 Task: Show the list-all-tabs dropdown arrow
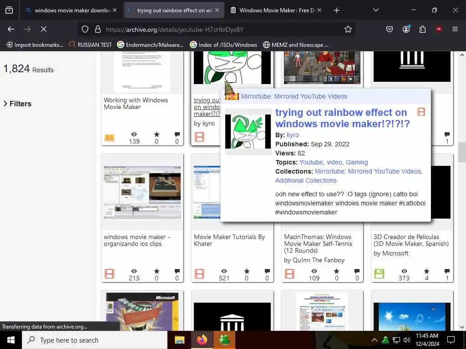(x=375, y=10)
